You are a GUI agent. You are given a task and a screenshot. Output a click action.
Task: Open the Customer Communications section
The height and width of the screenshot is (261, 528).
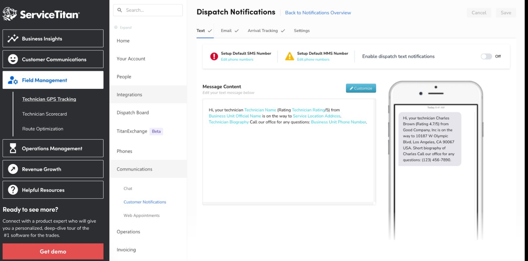tap(53, 59)
